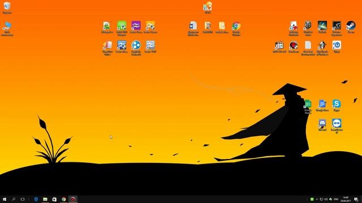Select the top-center shortcut with orange 2 badge
The height and width of the screenshot is (203, 362).
tap(208, 7)
